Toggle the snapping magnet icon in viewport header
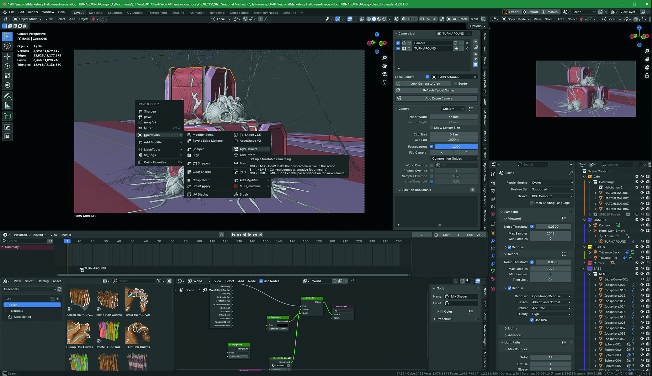 [x=246, y=19]
